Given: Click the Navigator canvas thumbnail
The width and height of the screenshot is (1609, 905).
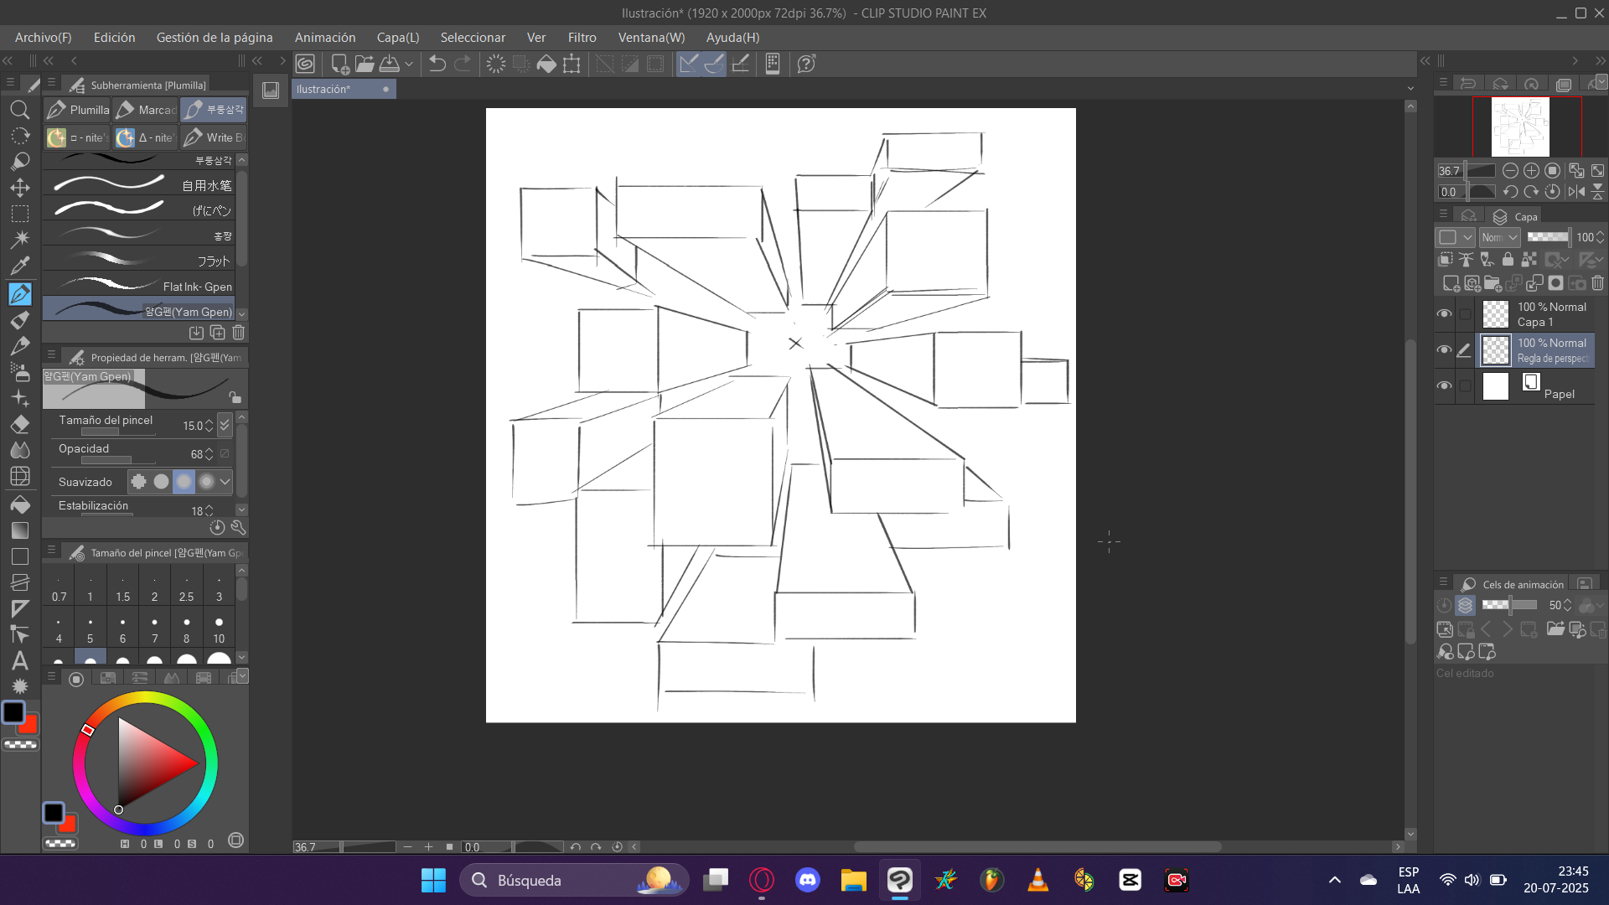Looking at the screenshot, I should [x=1520, y=127].
